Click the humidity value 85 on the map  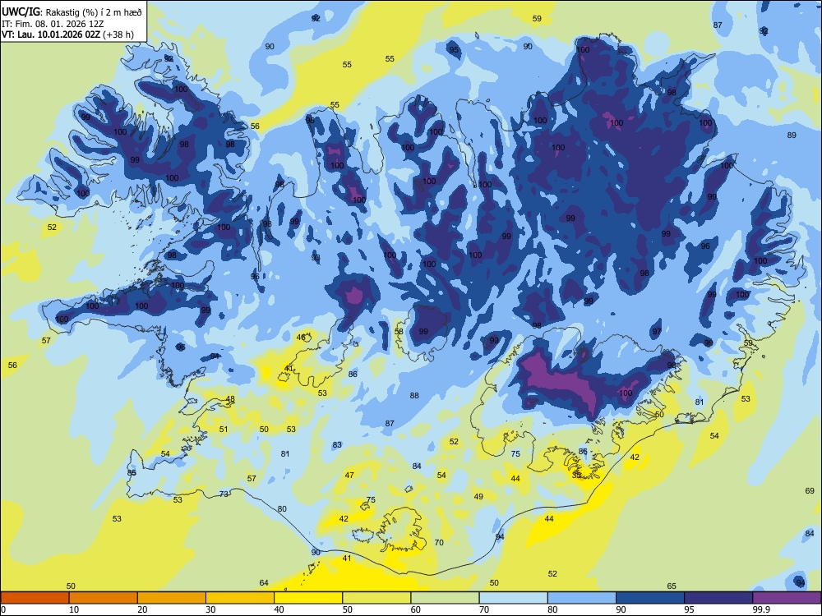click(132, 472)
